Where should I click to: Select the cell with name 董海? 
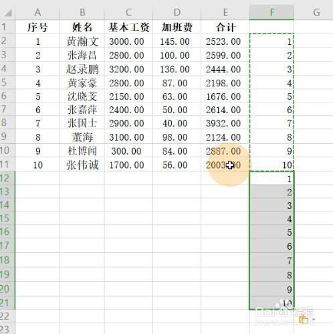pos(82,137)
